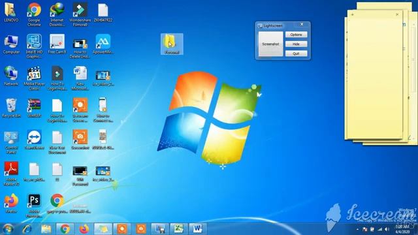The width and height of the screenshot is (418, 235).
Task: Open Windows Explorer from the taskbar
Action: [x=46, y=229]
